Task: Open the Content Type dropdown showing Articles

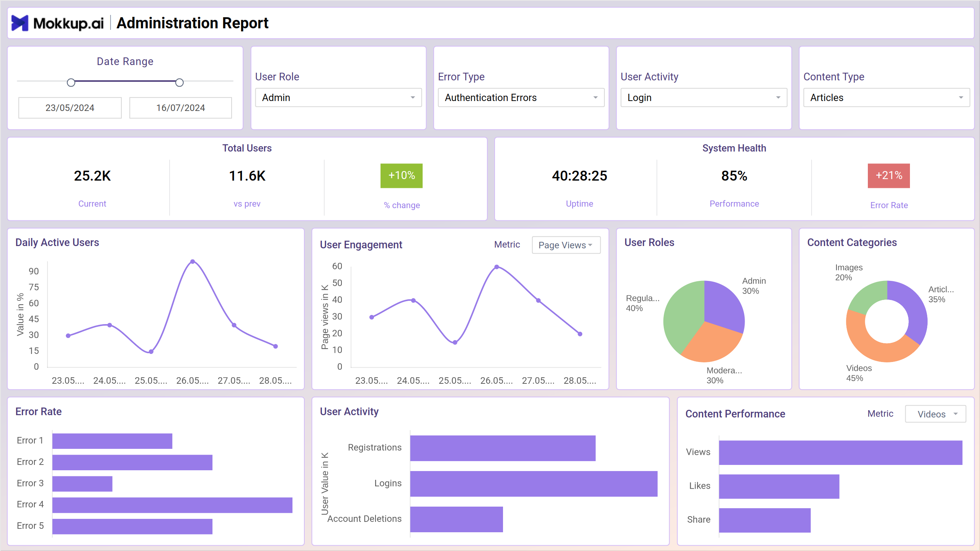Action: (x=887, y=98)
